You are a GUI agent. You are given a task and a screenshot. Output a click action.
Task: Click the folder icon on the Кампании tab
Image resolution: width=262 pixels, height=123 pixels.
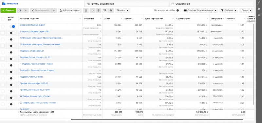tap(4, 4)
